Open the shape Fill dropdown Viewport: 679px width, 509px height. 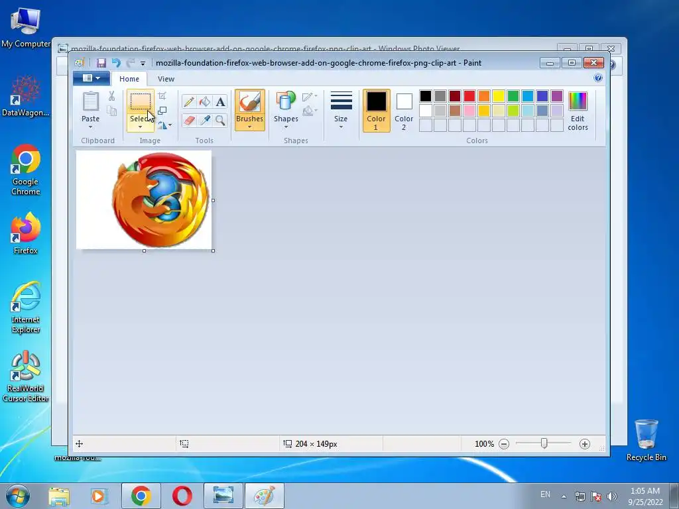310,111
